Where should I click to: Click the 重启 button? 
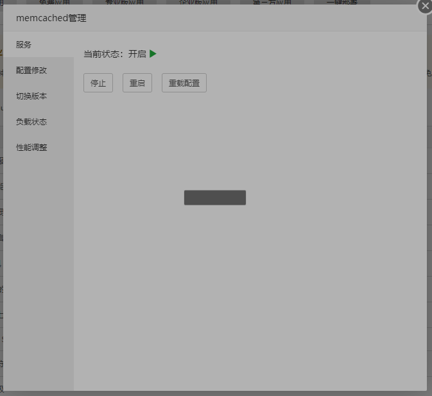click(137, 83)
